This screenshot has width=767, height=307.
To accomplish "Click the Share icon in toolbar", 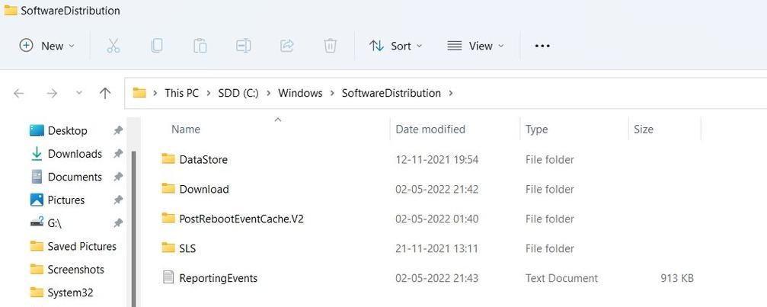I will click(286, 46).
